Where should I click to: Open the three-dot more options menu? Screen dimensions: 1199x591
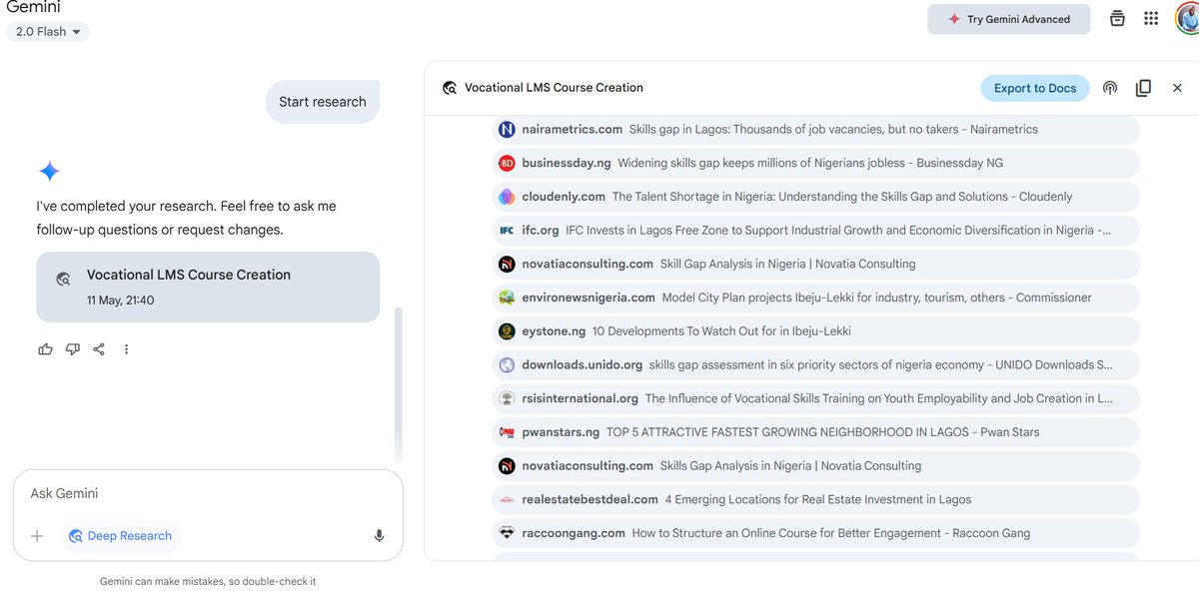(x=126, y=349)
